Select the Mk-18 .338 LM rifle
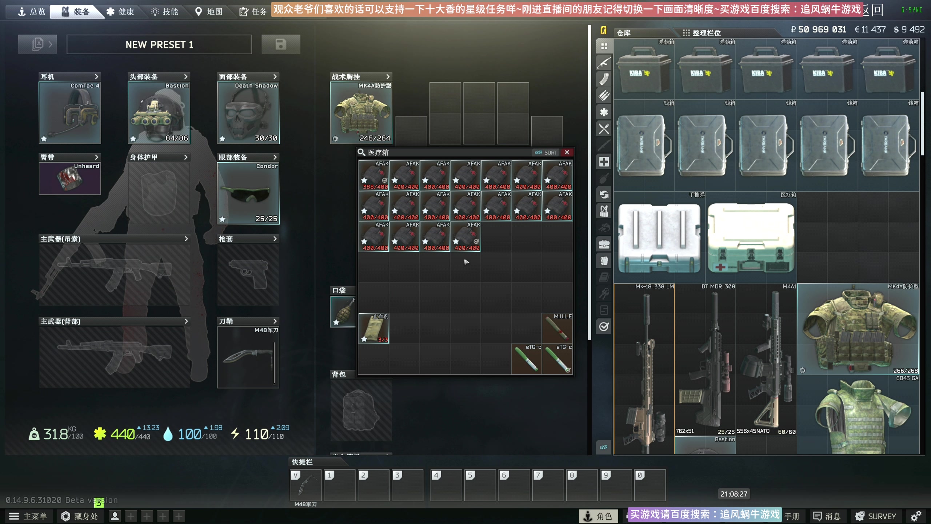 point(644,369)
